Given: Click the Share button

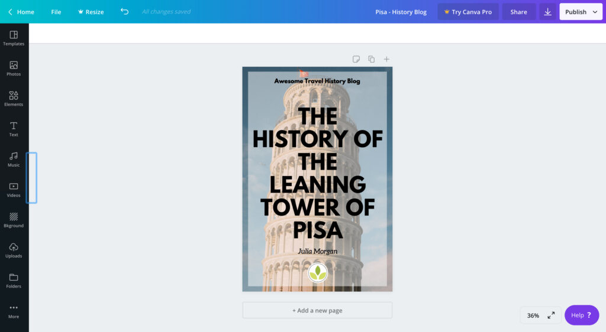Looking at the screenshot, I should click(518, 12).
